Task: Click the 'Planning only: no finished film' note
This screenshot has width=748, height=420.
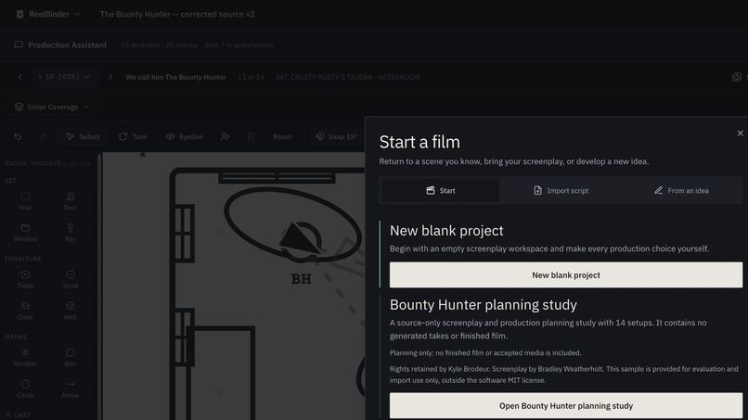Action: click(485, 353)
